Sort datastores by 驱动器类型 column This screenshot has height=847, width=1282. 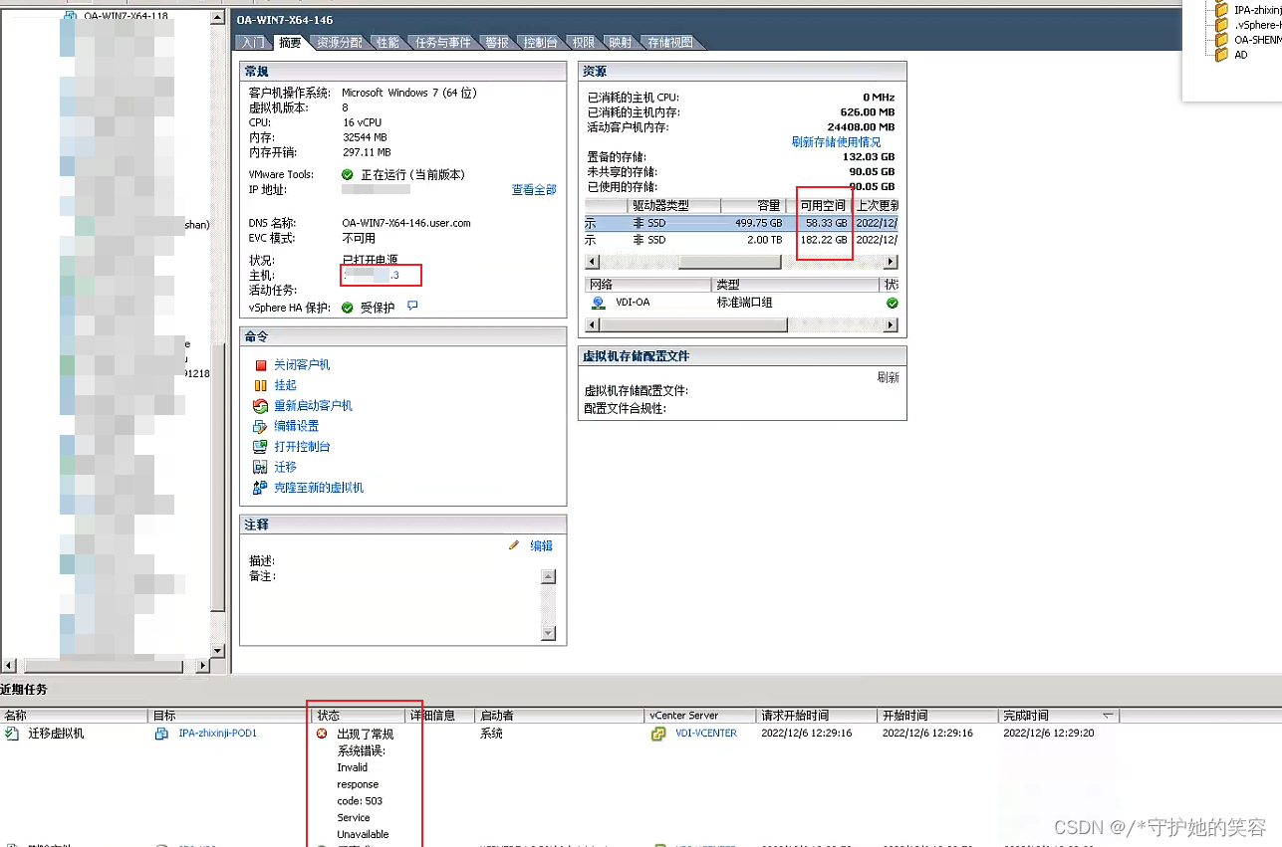point(673,205)
